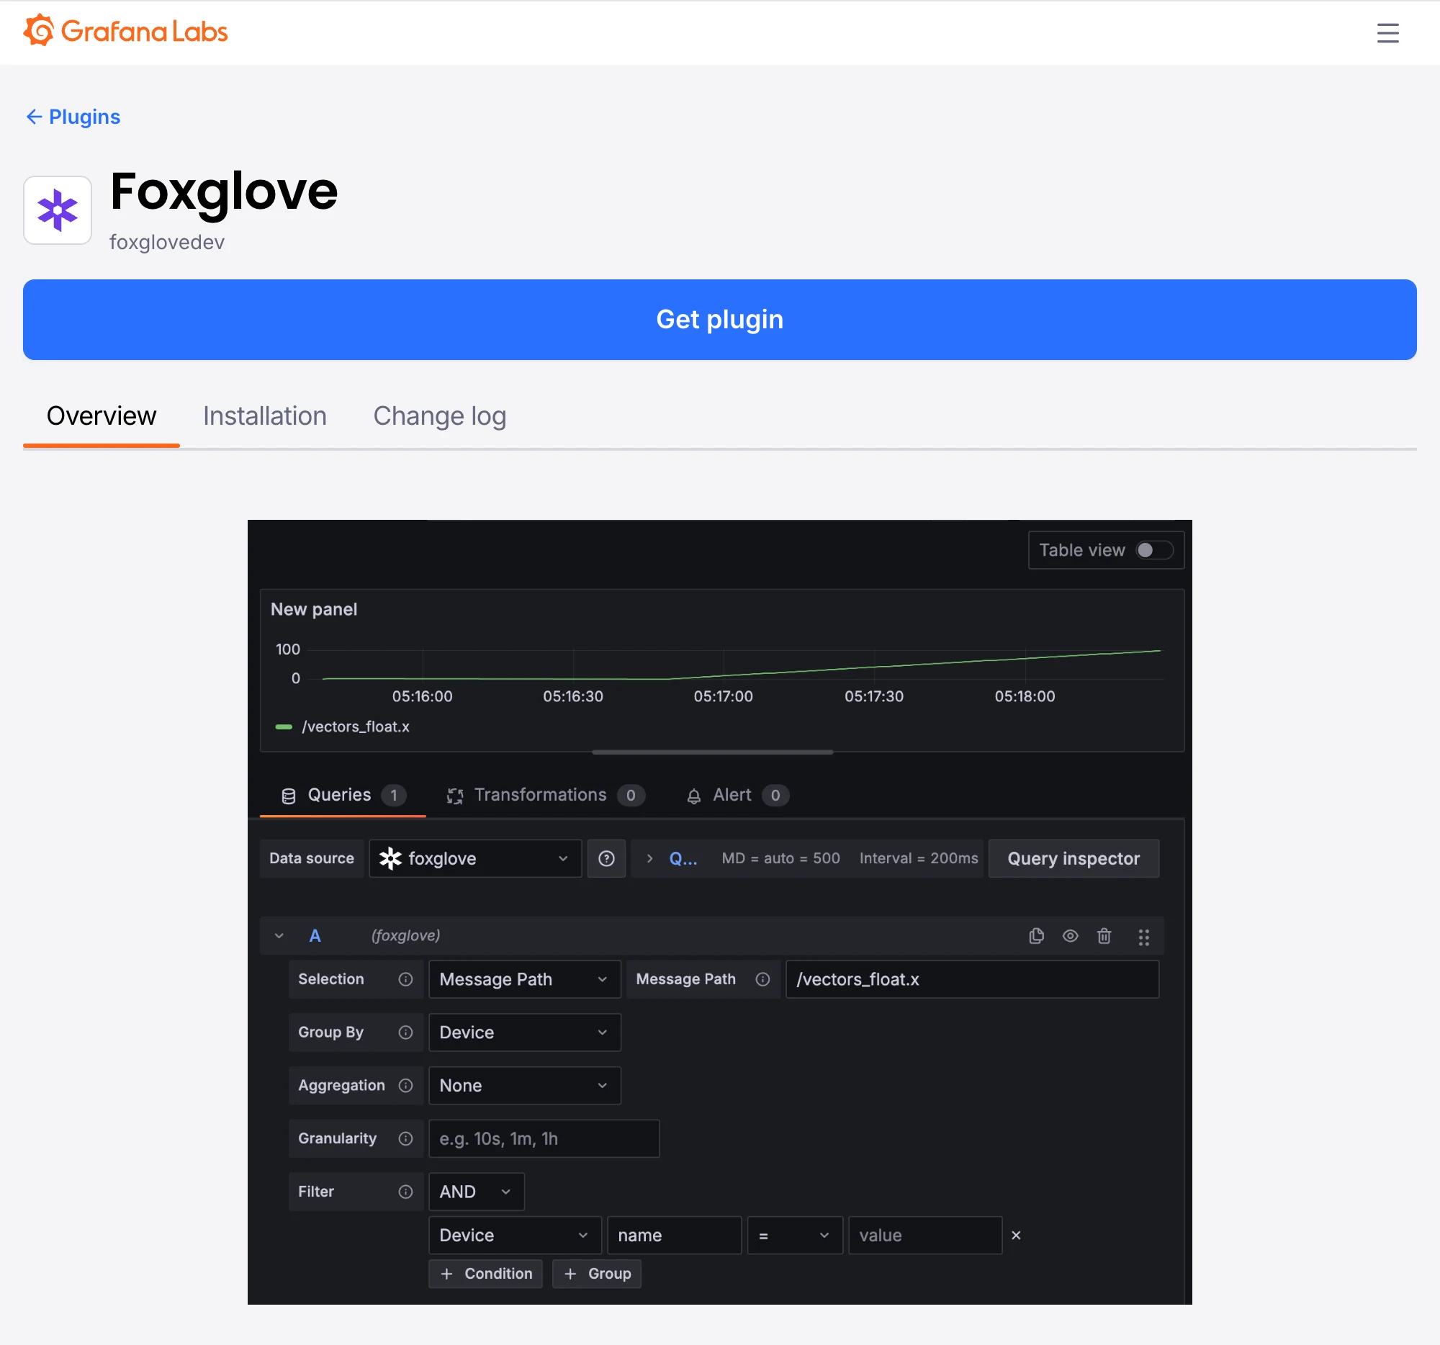This screenshot has width=1440, height=1345.
Task: Open the Query inspector
Action: click(x=1073, y=858)
